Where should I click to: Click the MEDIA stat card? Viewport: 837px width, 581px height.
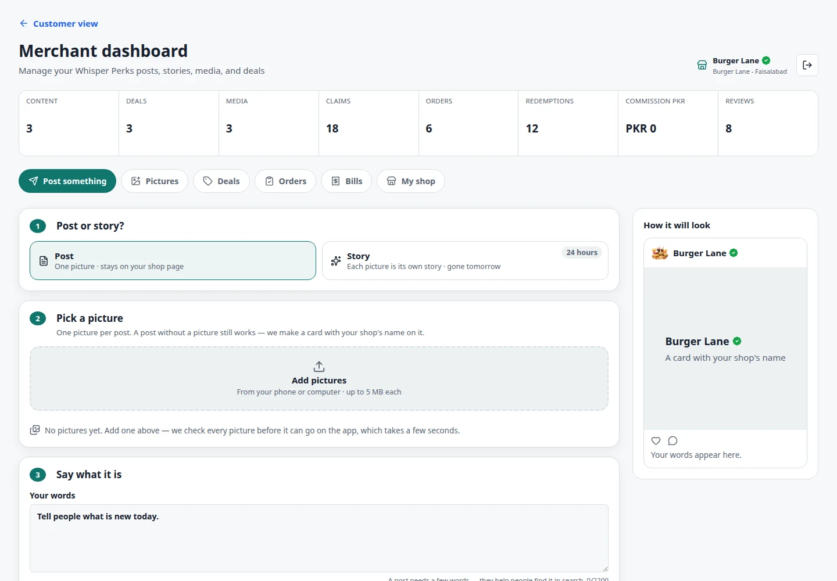pos(269,123)
